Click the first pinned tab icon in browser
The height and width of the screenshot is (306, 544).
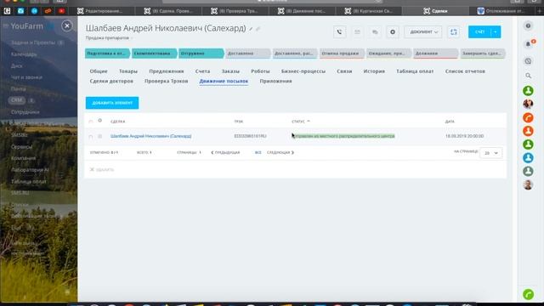7,11
